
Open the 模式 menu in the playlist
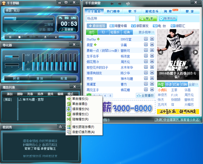point(70,94)
